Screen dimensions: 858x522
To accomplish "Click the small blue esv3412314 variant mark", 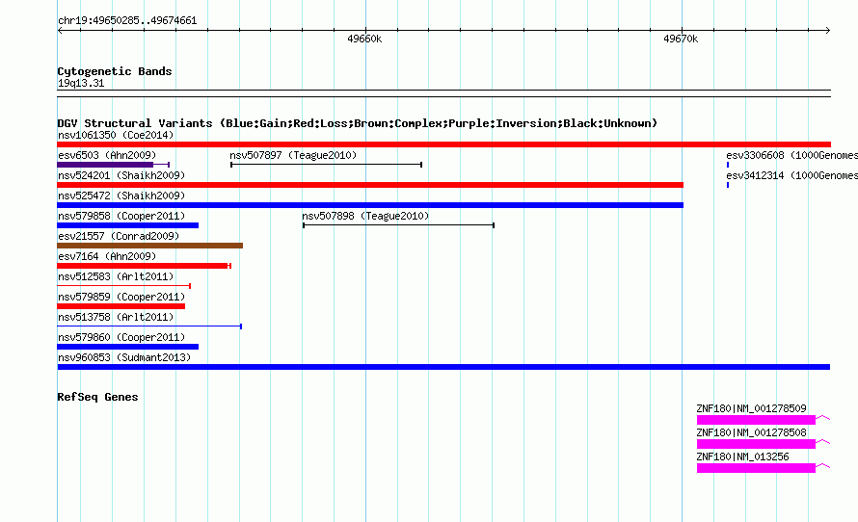I will tap(728, 185).
